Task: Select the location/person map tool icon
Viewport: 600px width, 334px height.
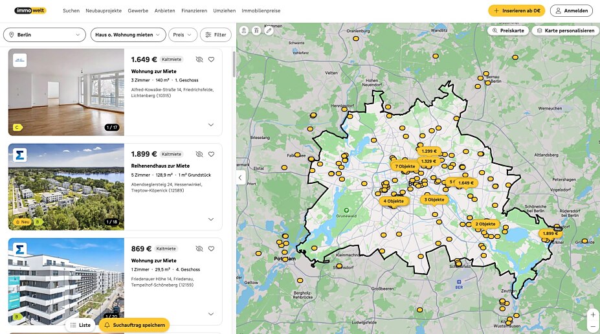Action: pyautogui.click(x=244, y=30)
